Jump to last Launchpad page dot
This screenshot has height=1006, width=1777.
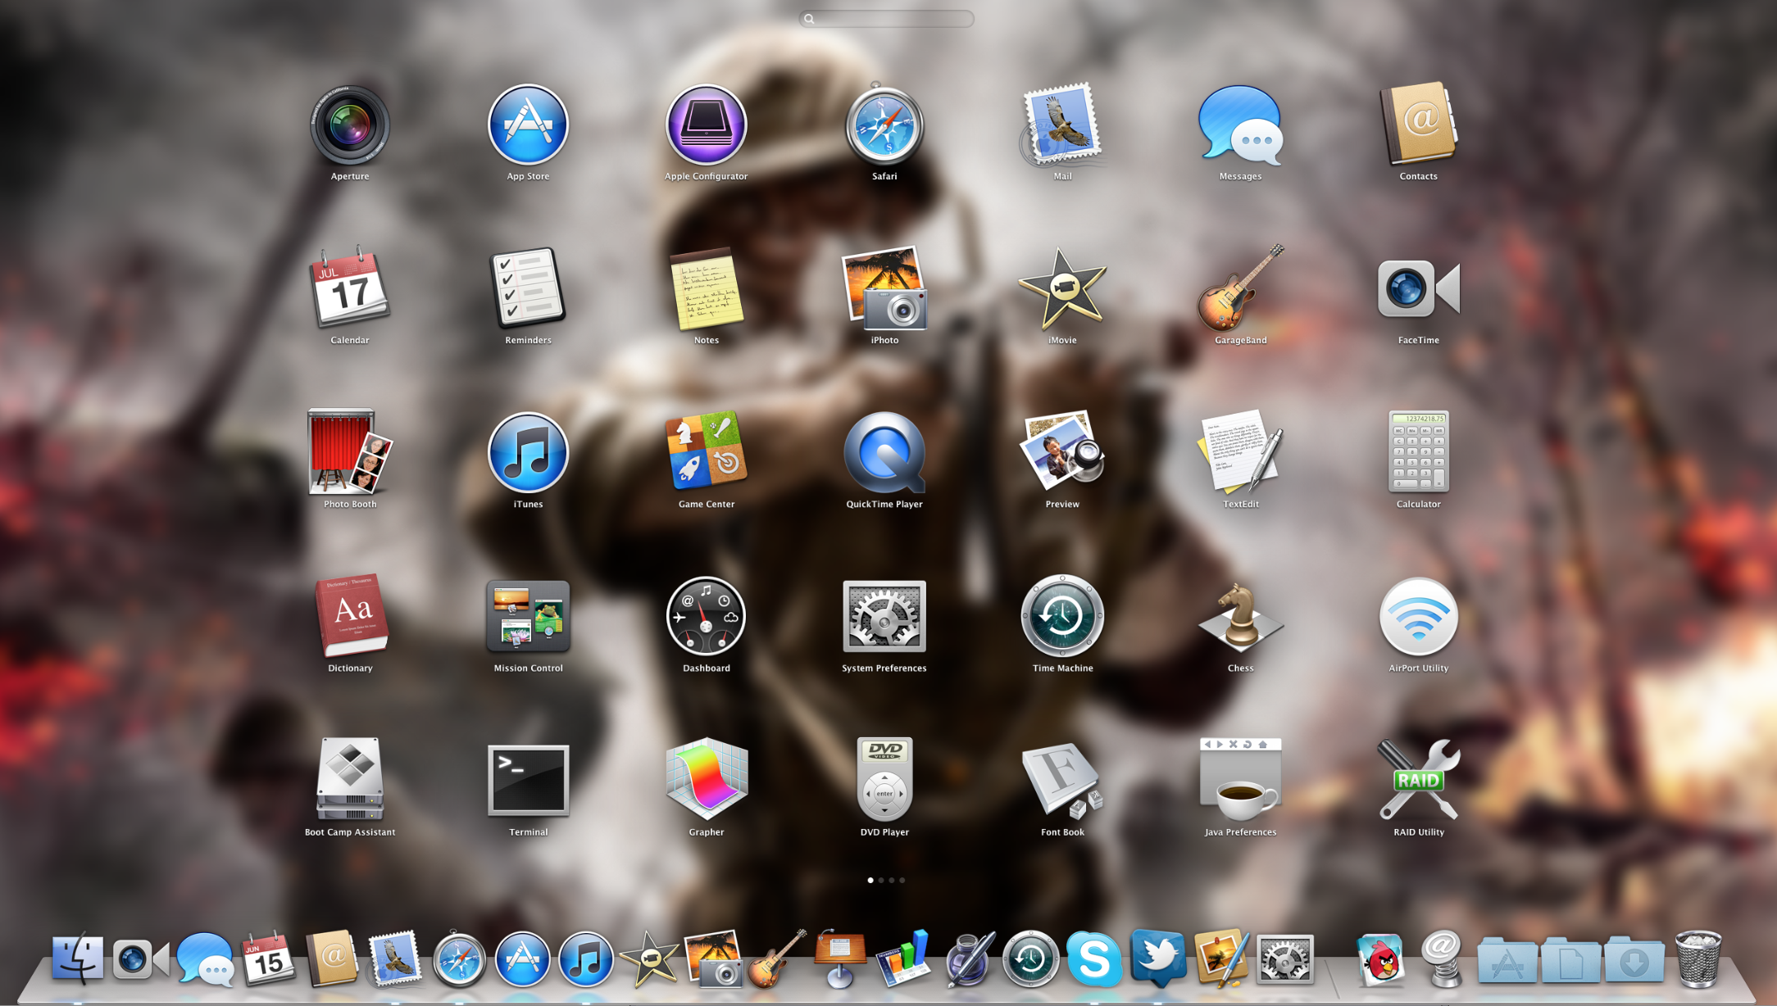pyautogui.click(x=902, y=880)
